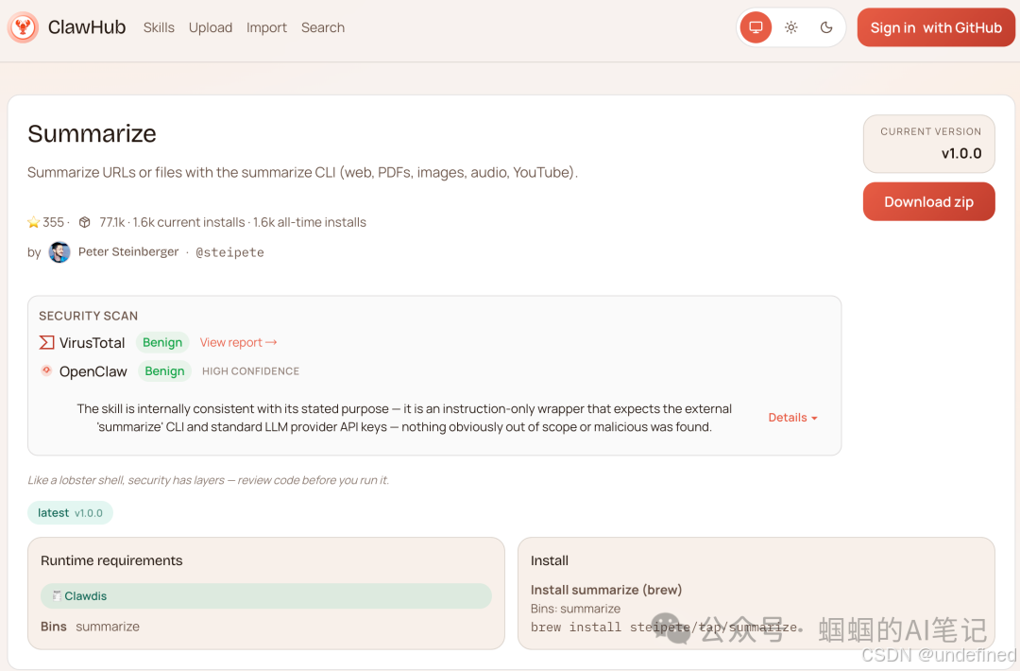Click the lobster shell security disclaimer text

[208, 480]
